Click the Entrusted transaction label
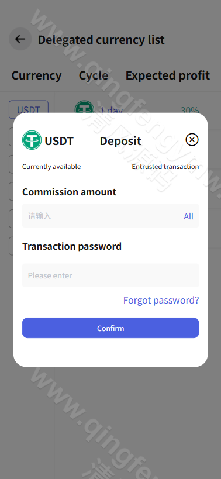The height and width of the screenshot is (479, 221). coord(165,167)
